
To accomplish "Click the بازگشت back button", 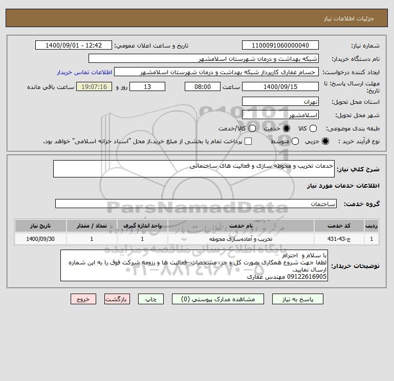I will tap(117, 299).
